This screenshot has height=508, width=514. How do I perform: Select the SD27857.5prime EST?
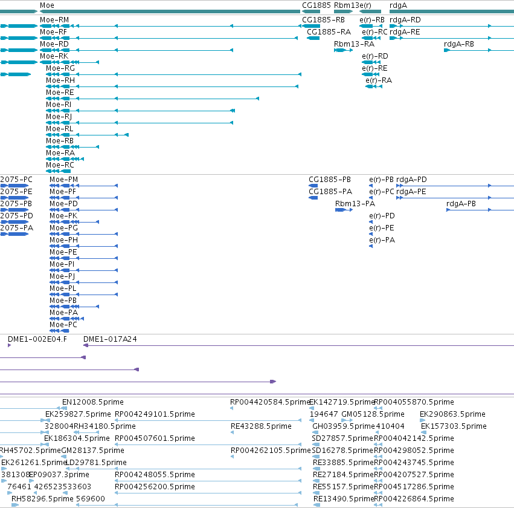(342, 438)
